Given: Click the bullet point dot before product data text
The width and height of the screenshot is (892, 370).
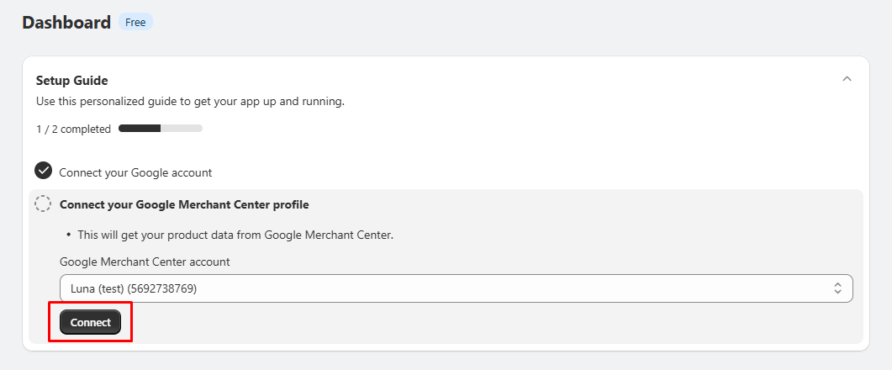Looking at the screenshot, I should point(68,235).
